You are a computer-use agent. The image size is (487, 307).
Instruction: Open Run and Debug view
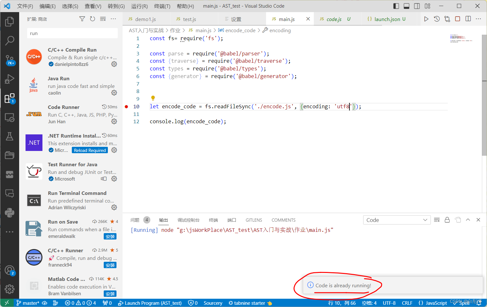[10, 79]
